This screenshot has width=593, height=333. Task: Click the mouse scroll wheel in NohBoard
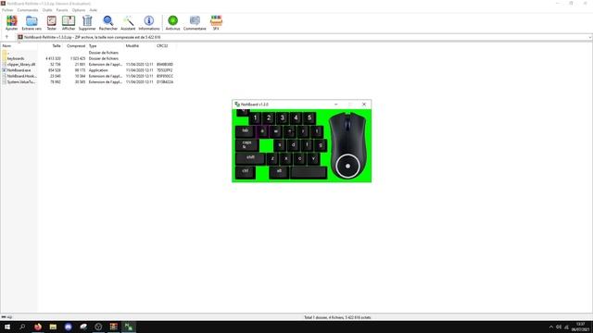click(347, 125)
